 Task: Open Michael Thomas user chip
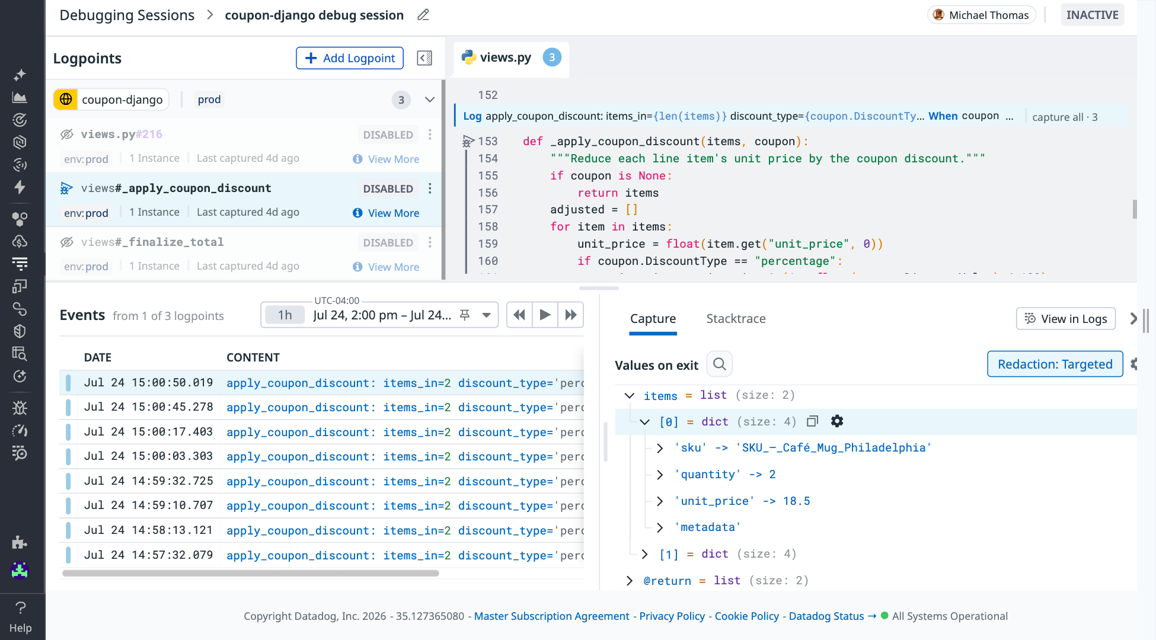pyautogui.click(x=981, y=15)
